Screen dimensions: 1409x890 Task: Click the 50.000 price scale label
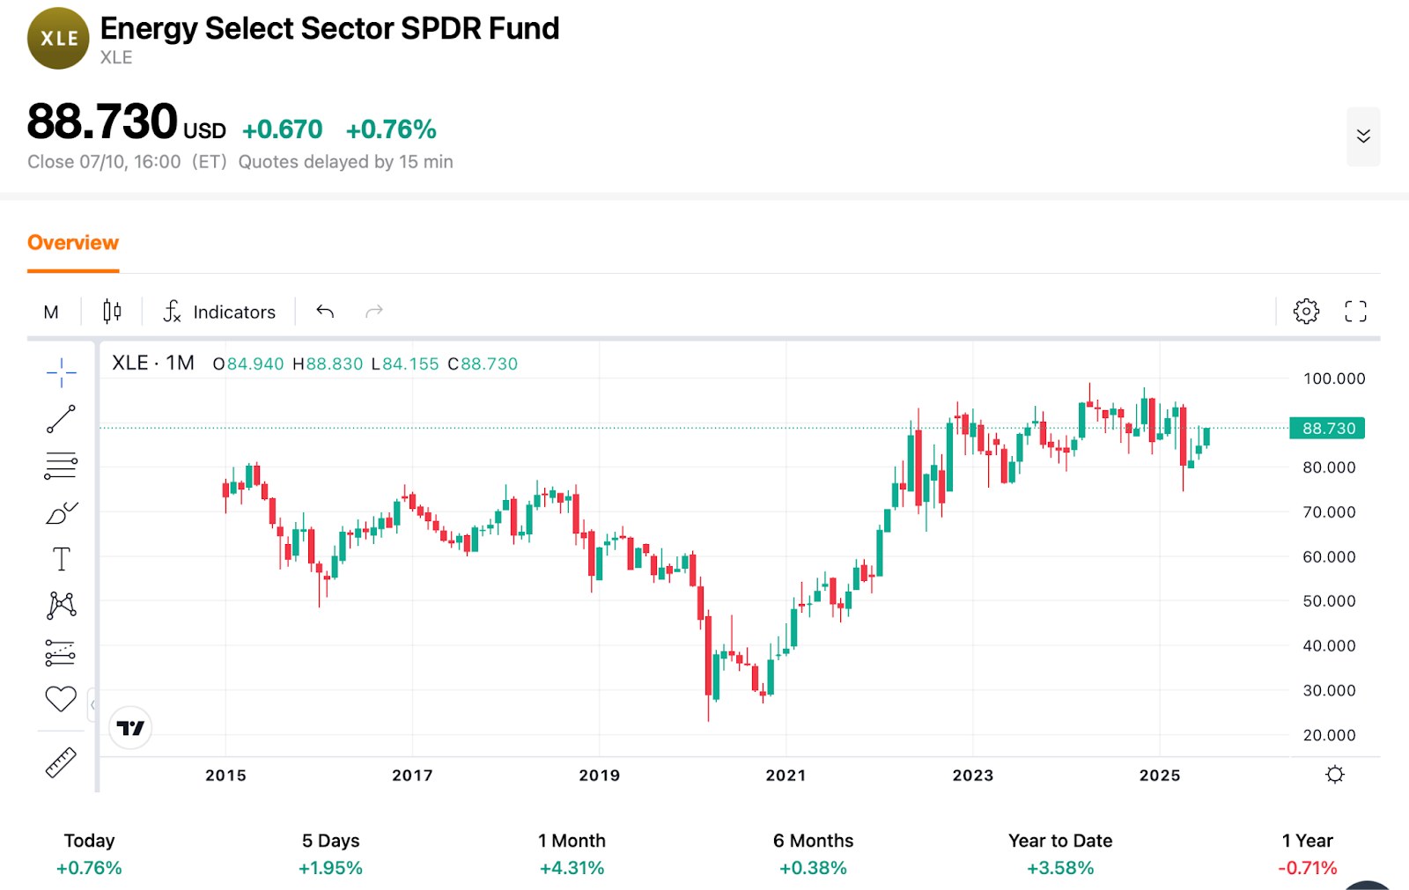1329,601
